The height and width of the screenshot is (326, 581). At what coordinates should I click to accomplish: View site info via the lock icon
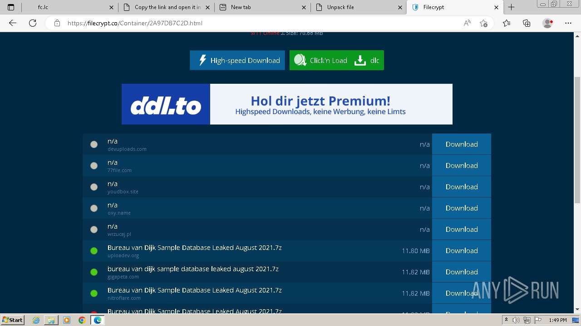point(57,23)
